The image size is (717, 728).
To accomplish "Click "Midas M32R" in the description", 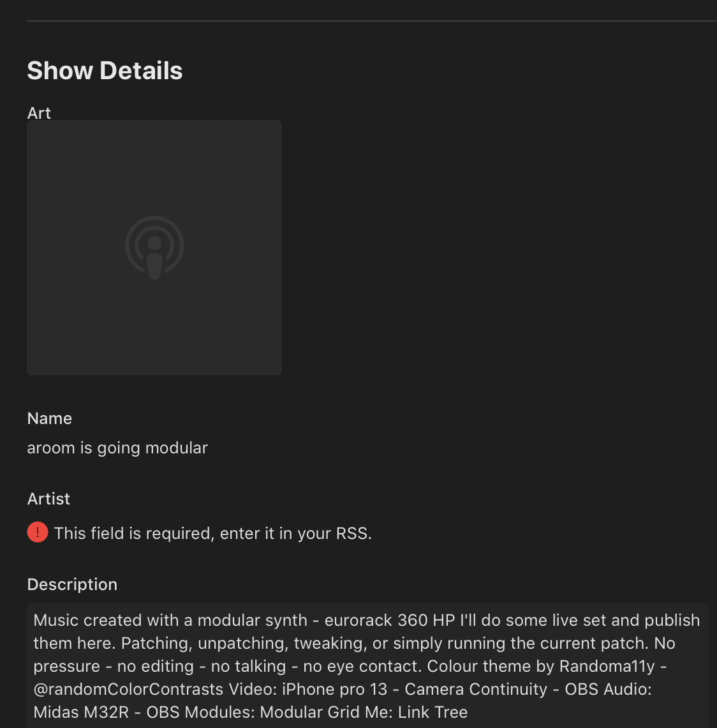I will pos(81,712).
